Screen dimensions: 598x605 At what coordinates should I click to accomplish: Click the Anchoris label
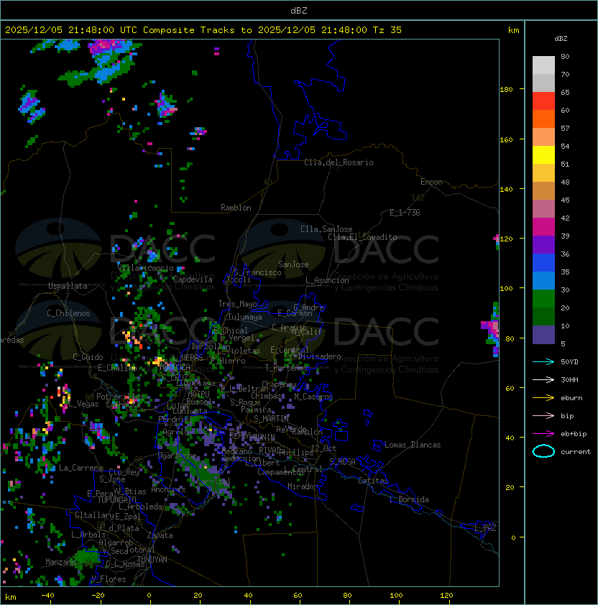point(168,489)
